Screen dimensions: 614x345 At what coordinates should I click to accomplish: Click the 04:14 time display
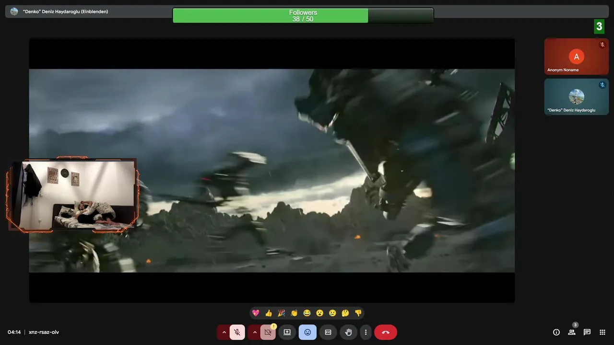14,332
